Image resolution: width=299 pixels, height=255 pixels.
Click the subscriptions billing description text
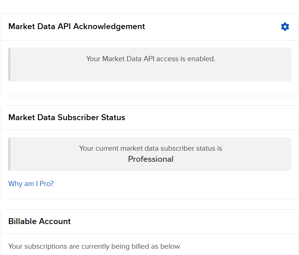click(x=94, y=246)
